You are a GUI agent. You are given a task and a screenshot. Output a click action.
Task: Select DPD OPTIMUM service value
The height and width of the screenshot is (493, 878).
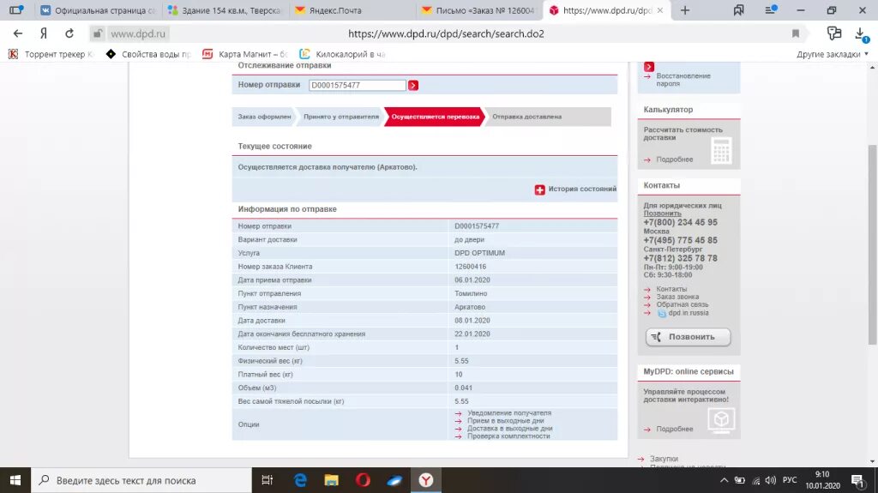point(479,253)
